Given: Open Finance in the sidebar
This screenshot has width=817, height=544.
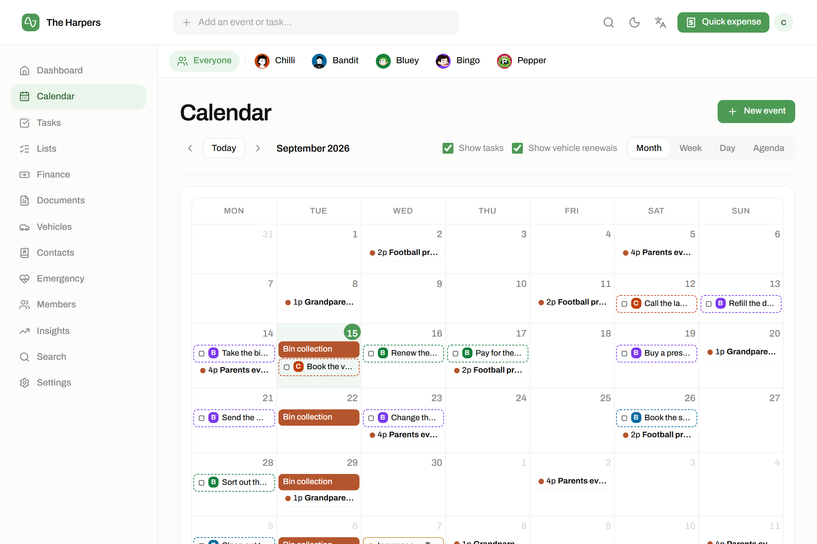Looking at the screenshot, I should coord(79,174).
